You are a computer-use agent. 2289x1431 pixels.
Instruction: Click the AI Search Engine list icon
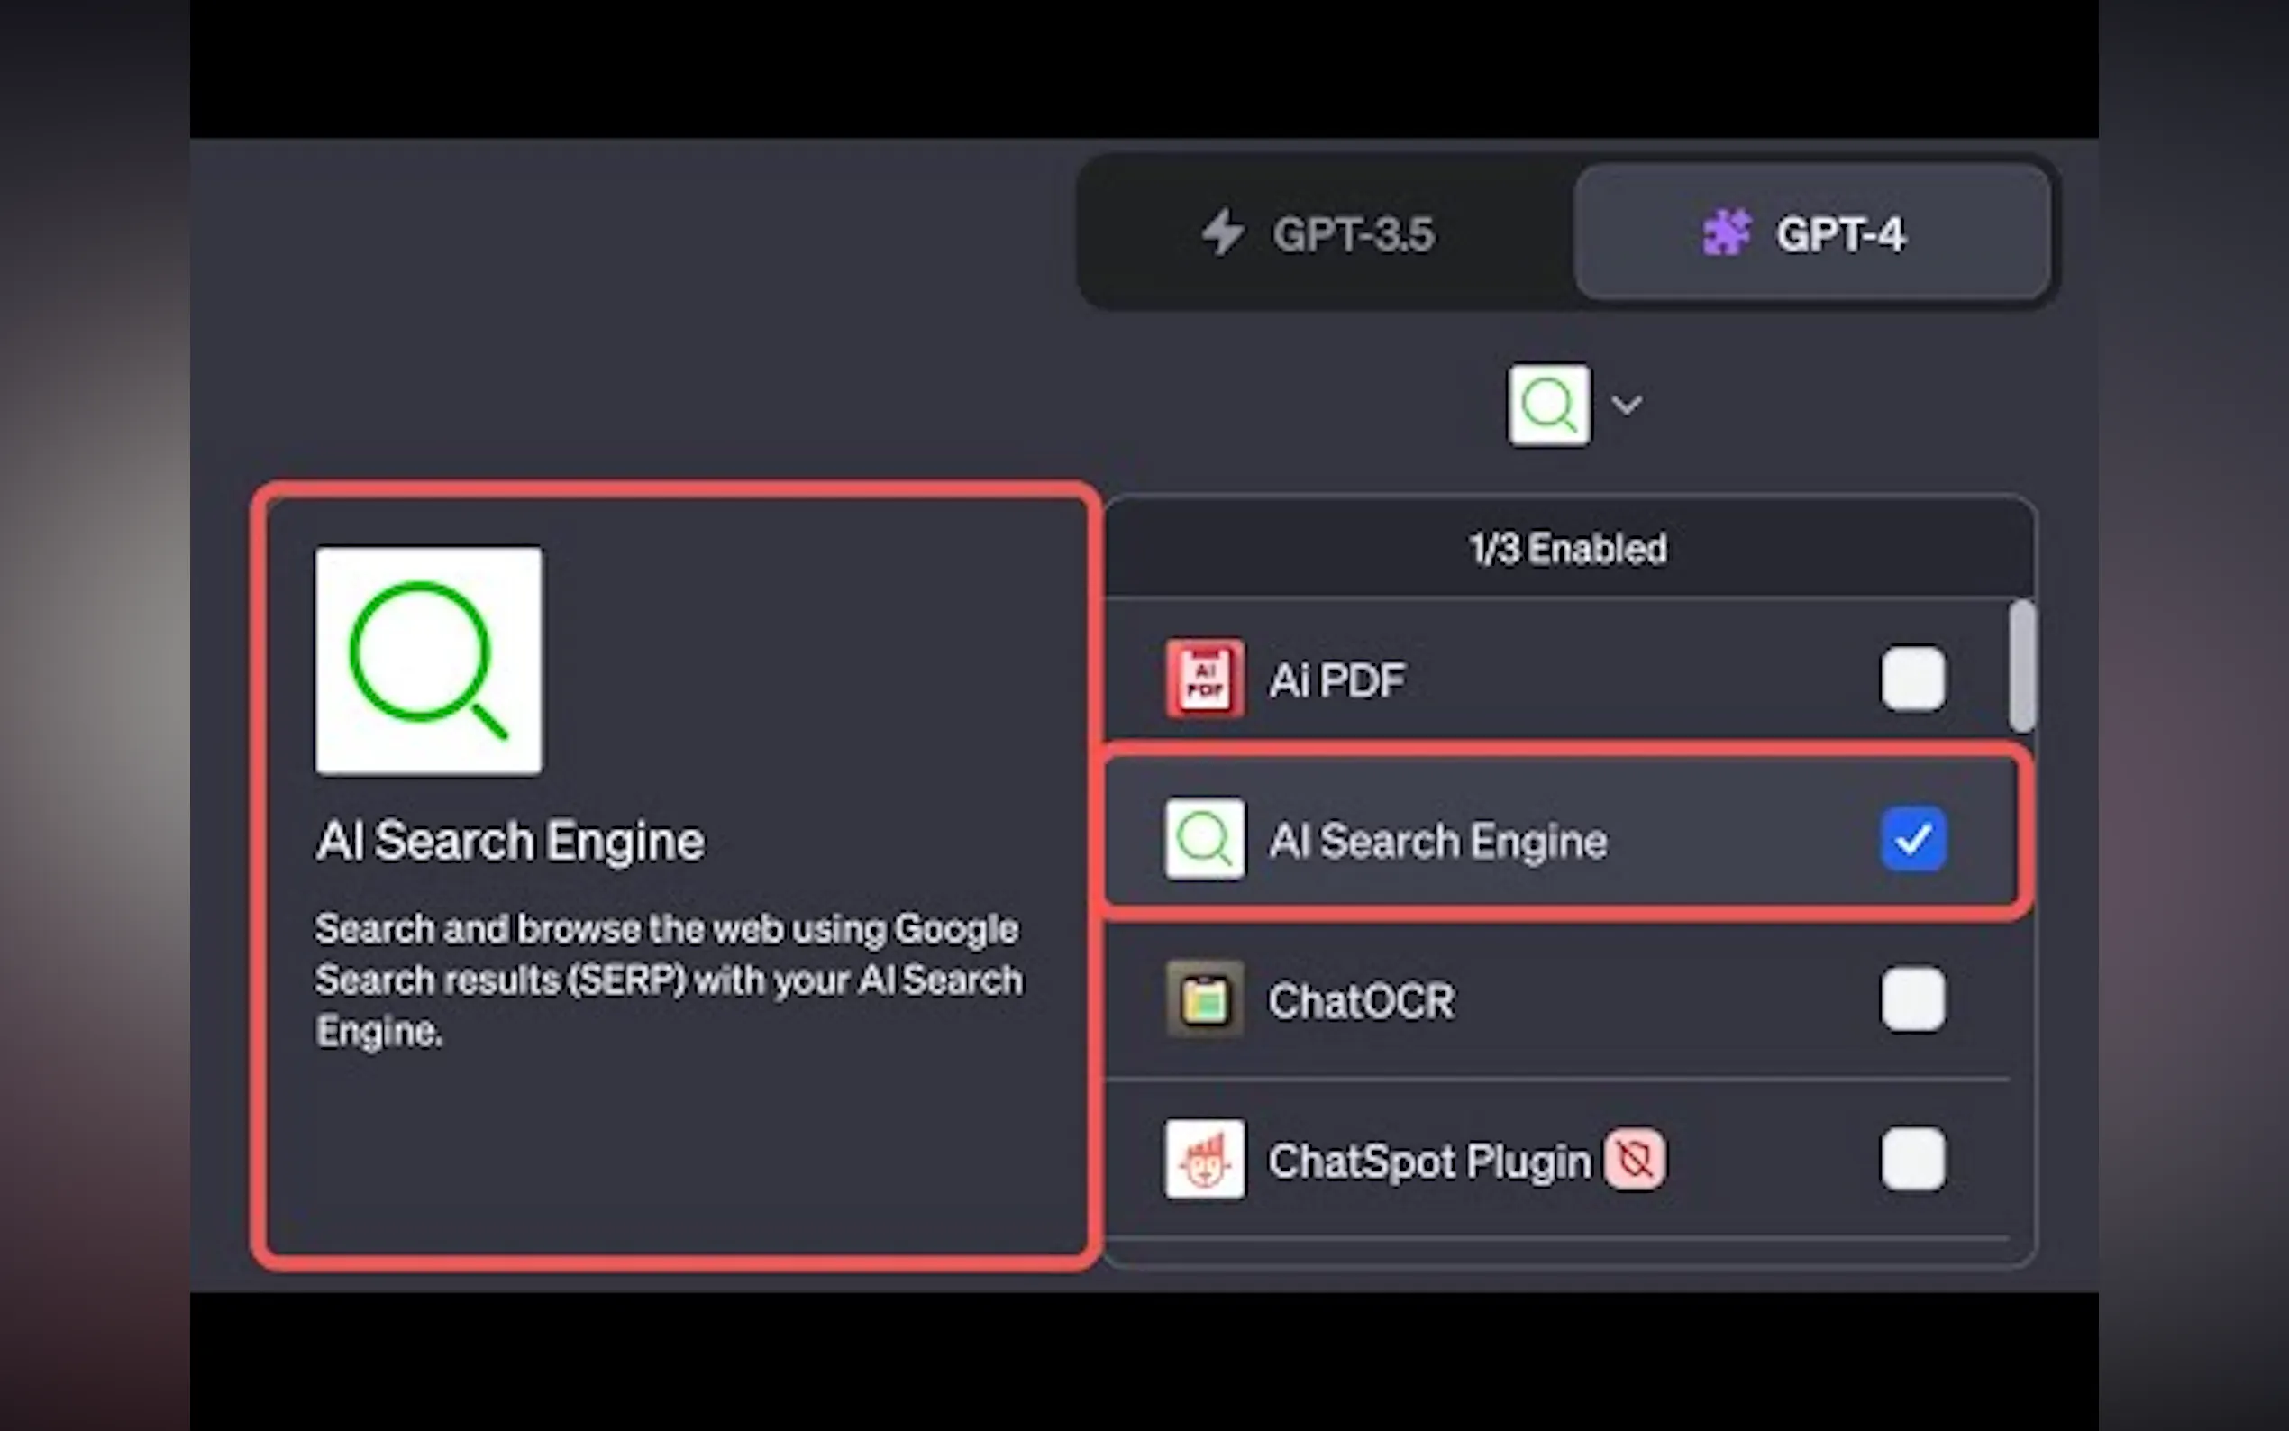[x=1204, y=839]
